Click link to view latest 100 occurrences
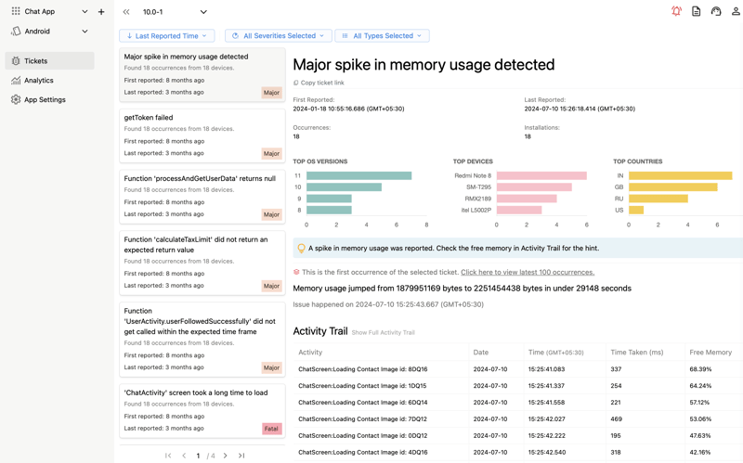 point(527,273)
